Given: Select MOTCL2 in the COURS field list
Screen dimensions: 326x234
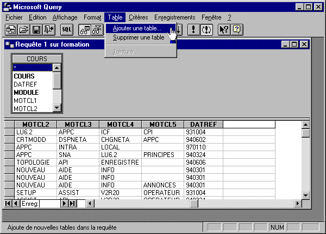Looking at the screenshot, I should pyautogui.click(x=33, y=108).
